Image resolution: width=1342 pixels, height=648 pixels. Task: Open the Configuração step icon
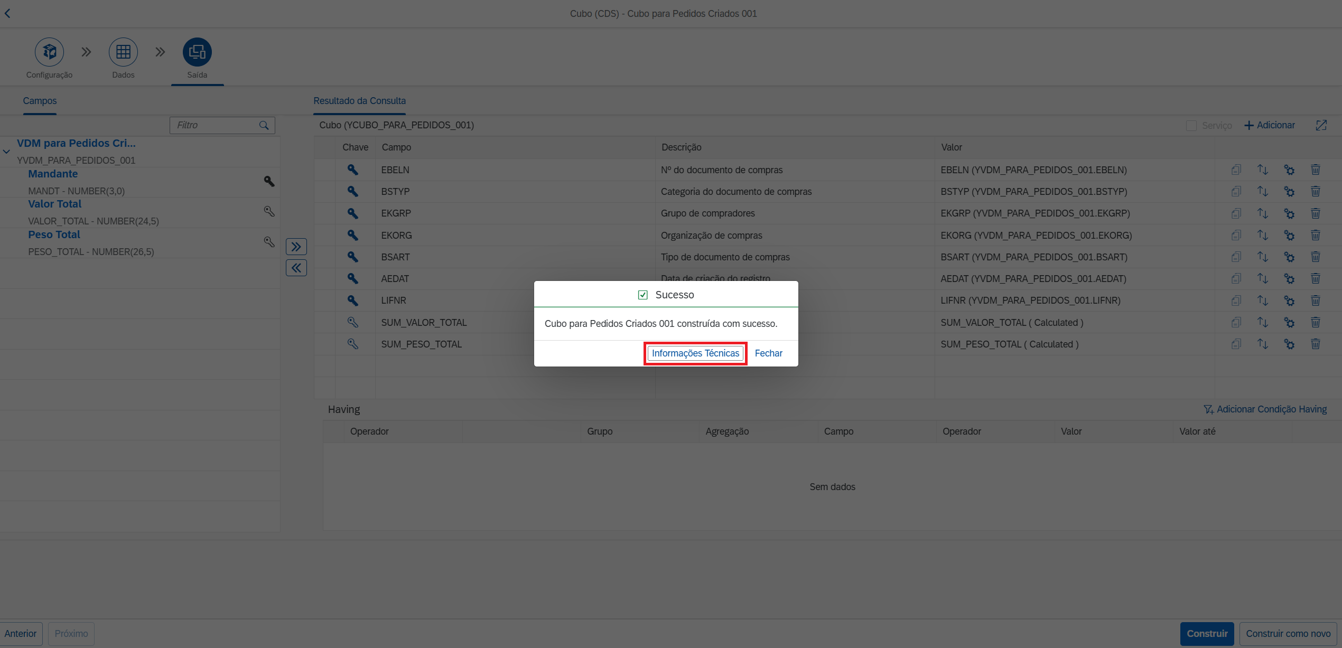(x=49, y=52)
